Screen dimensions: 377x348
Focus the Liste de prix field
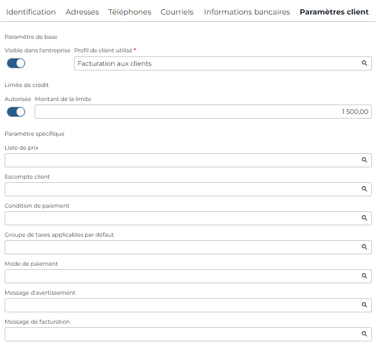coord(188,160)
